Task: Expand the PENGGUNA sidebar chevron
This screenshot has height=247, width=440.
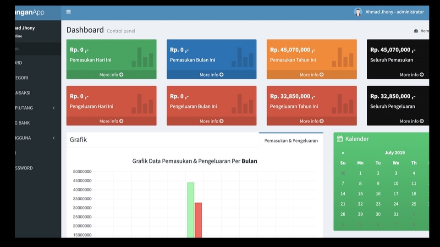Action: 54,138
